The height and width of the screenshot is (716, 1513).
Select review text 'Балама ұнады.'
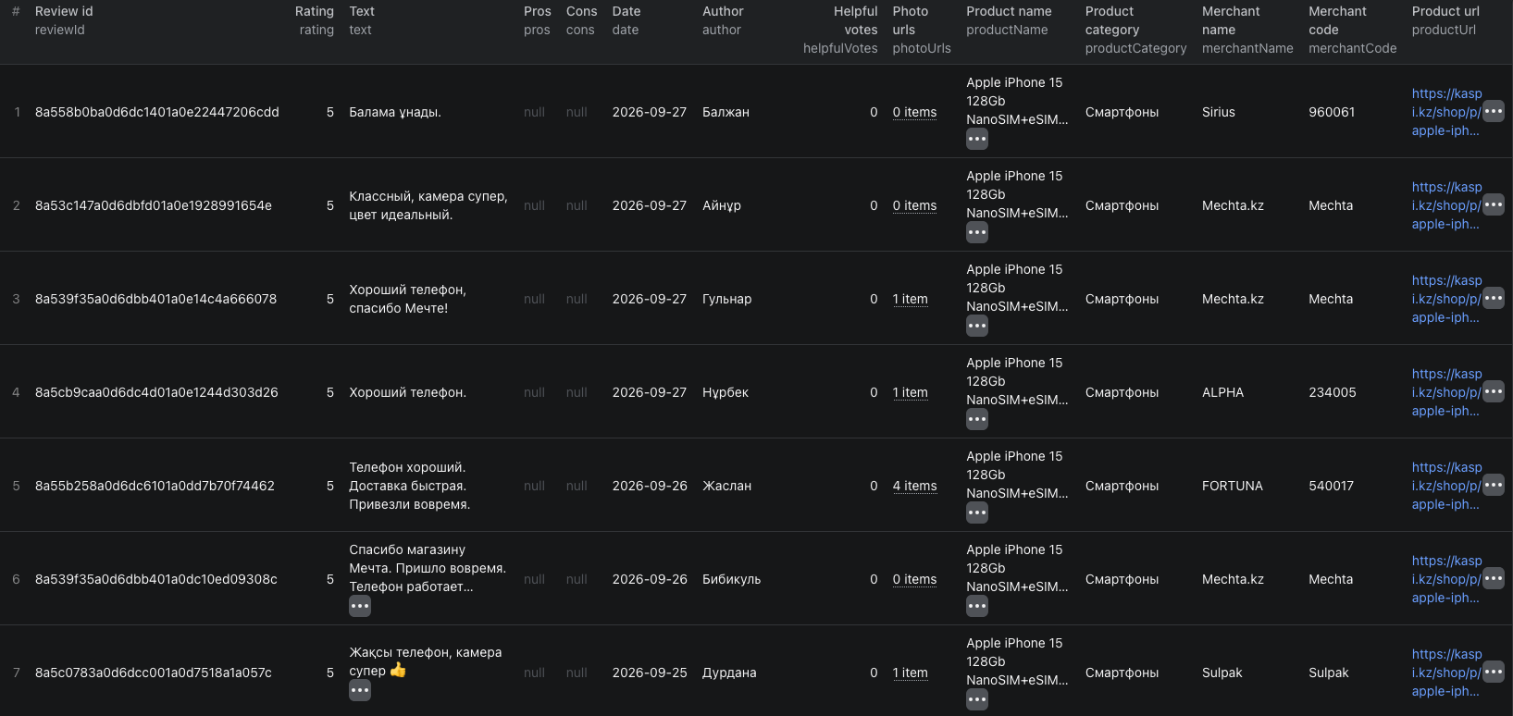(x=395, y=112)
